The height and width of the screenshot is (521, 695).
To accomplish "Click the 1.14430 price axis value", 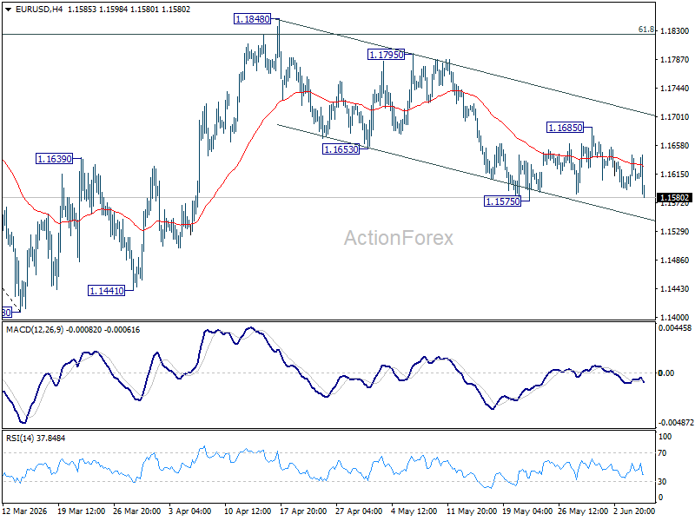I will 675,289.
